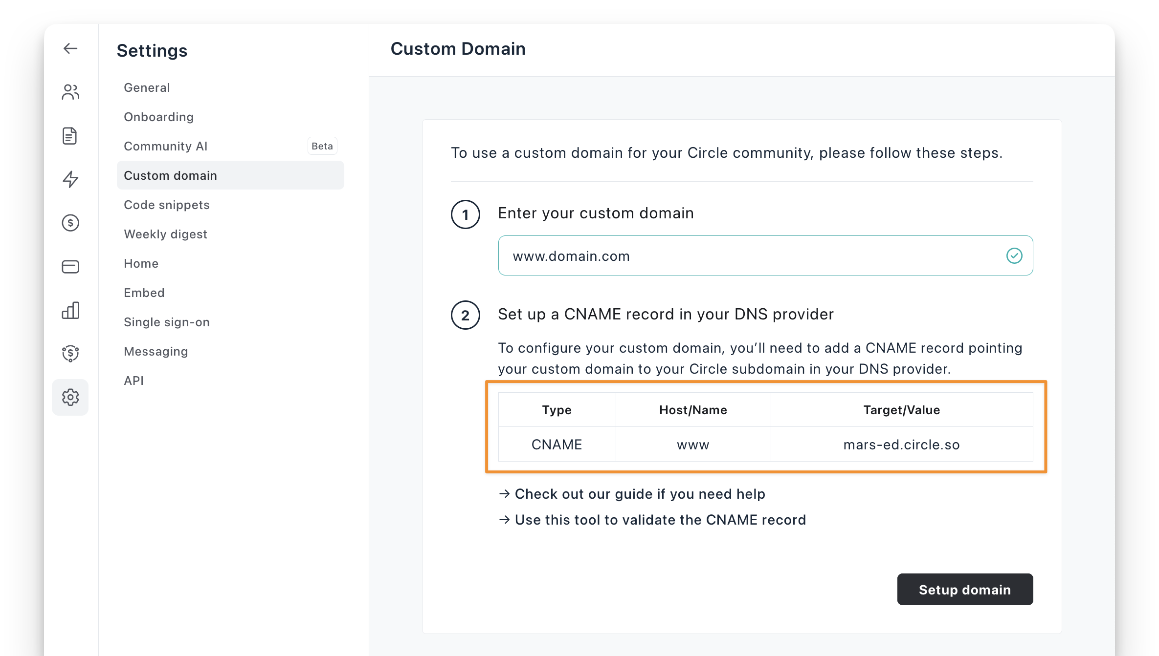The width and height of the screenshot is (1159, 656).
Task: Open the Weekly digest settings
Action: (165, 234)
